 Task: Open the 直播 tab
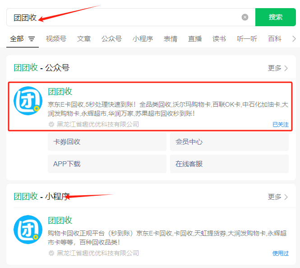[195, 39]
